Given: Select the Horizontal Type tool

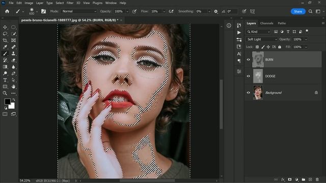Looking at the screenshot, I should [5, 80].
